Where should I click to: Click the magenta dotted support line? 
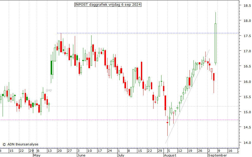[x=119, y=120]
